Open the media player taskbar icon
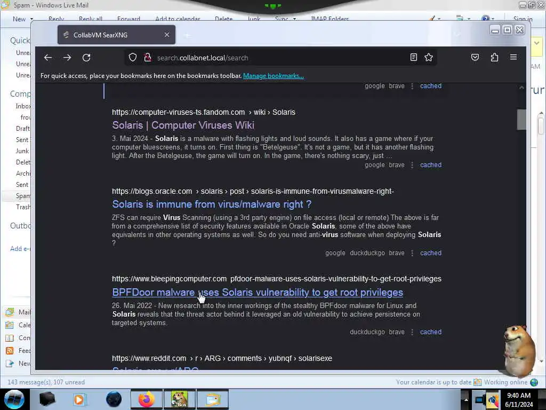Image resolution: width=546 pixels, height=410 pixels. pyautogui.click(x=79, y=399)
